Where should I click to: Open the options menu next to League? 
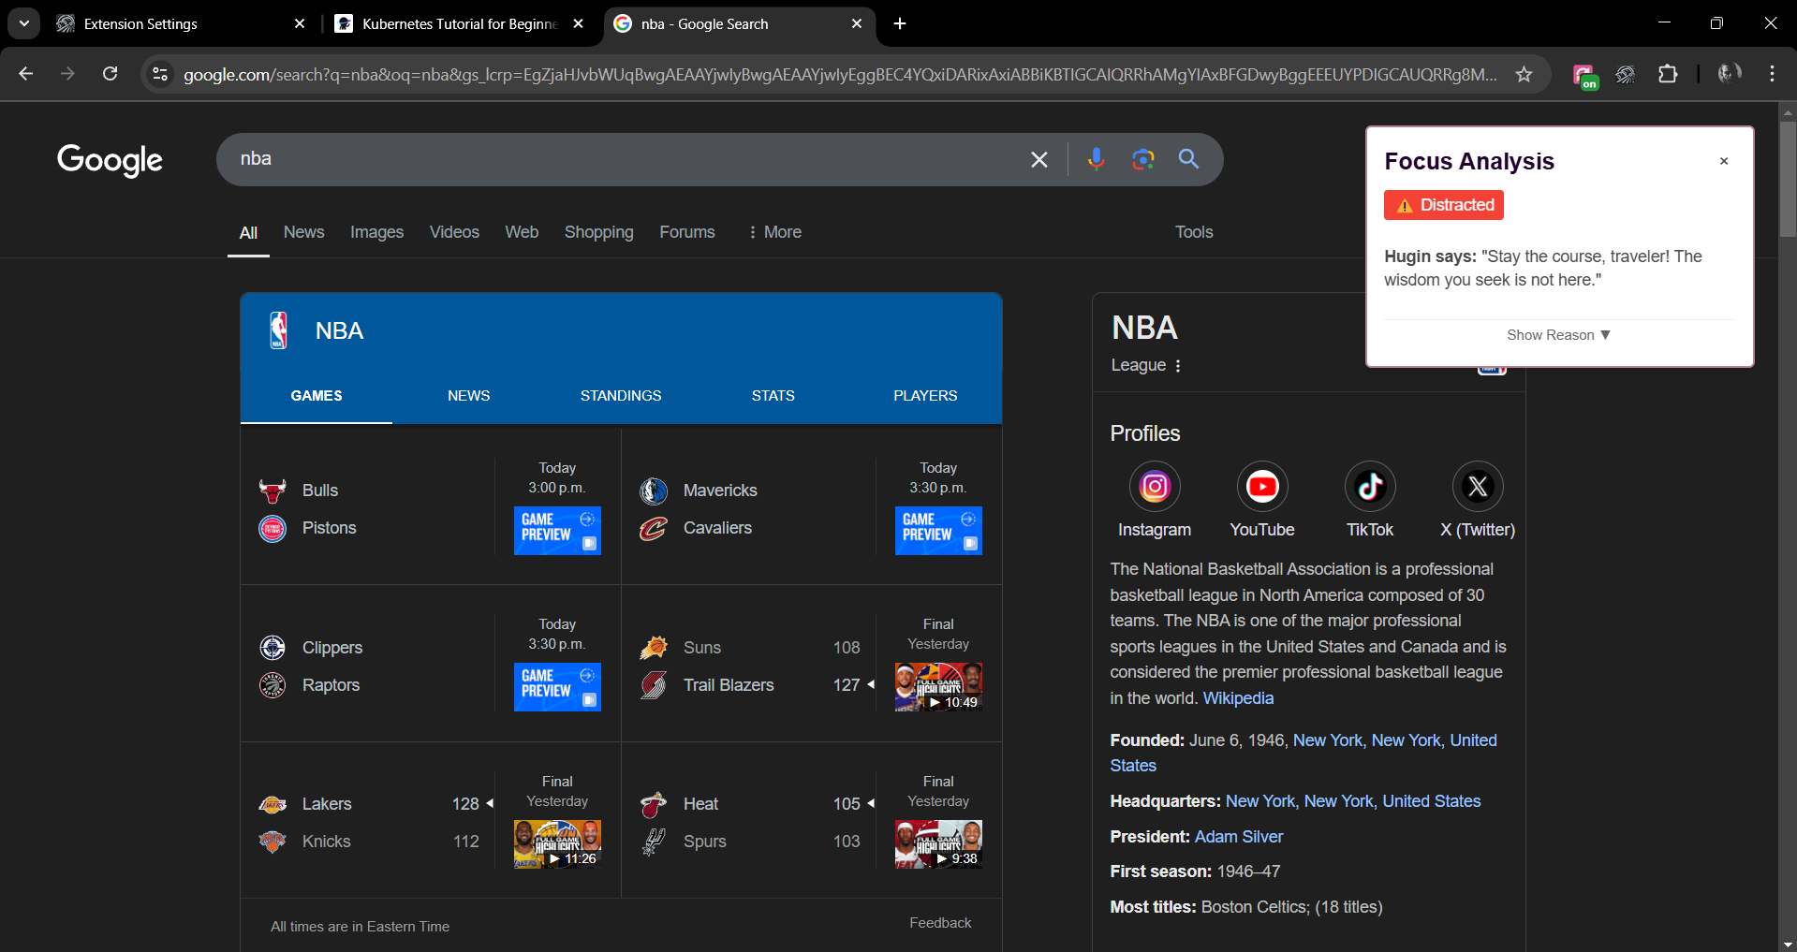pos(1178,366)
